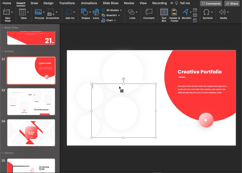Click the New Slide icon

click(6, 12)
